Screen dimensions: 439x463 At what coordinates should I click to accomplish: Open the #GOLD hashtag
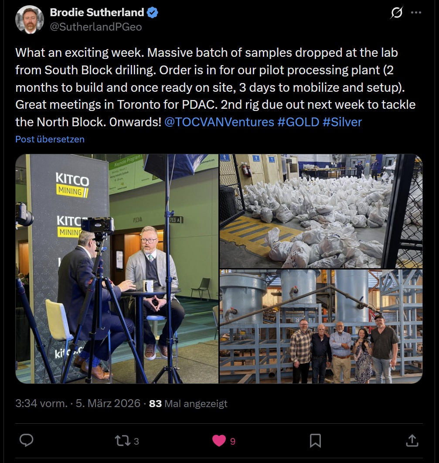coord(298,122)
